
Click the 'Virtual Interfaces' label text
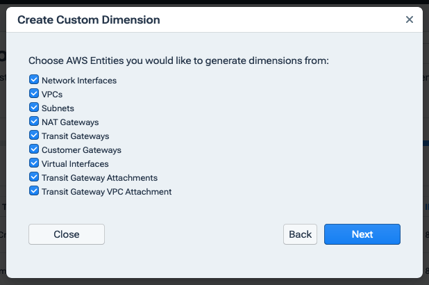click(x=75, y=164)
